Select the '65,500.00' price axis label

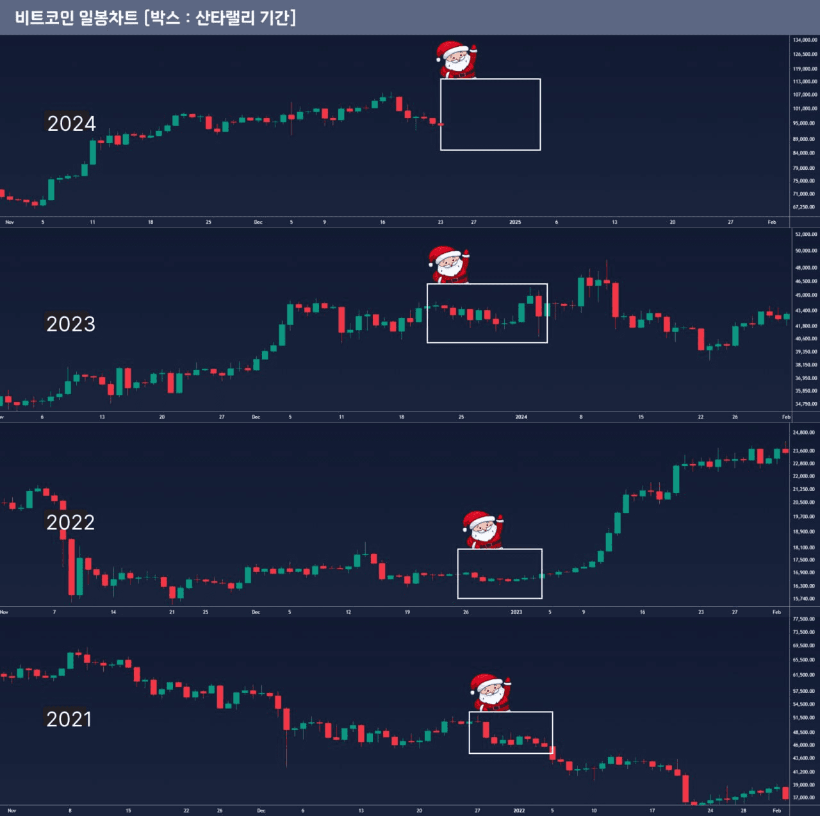coord(804,660)
